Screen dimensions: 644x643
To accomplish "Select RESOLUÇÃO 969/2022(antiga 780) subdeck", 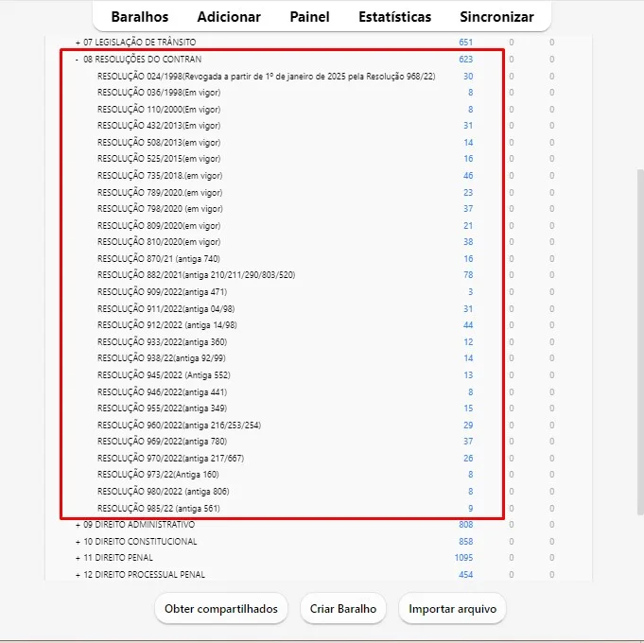I will [162, 441].
